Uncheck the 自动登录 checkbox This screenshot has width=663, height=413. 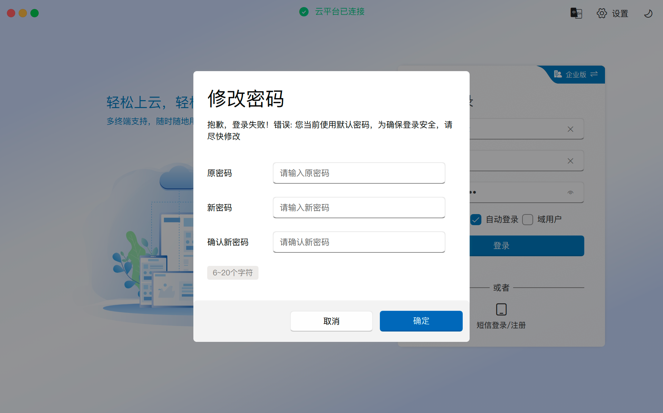(476, 220)
